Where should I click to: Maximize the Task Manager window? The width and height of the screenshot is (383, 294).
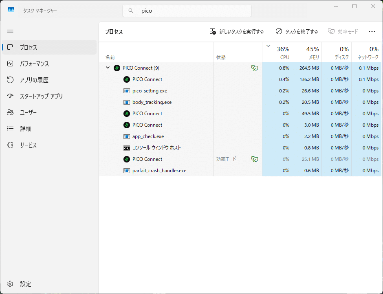pos(354,7)
